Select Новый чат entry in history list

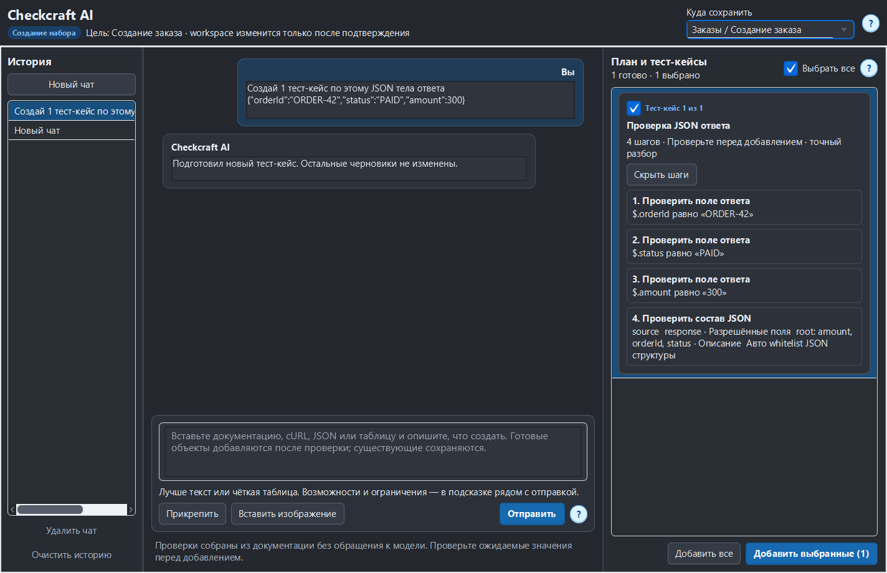pos(72,131)
